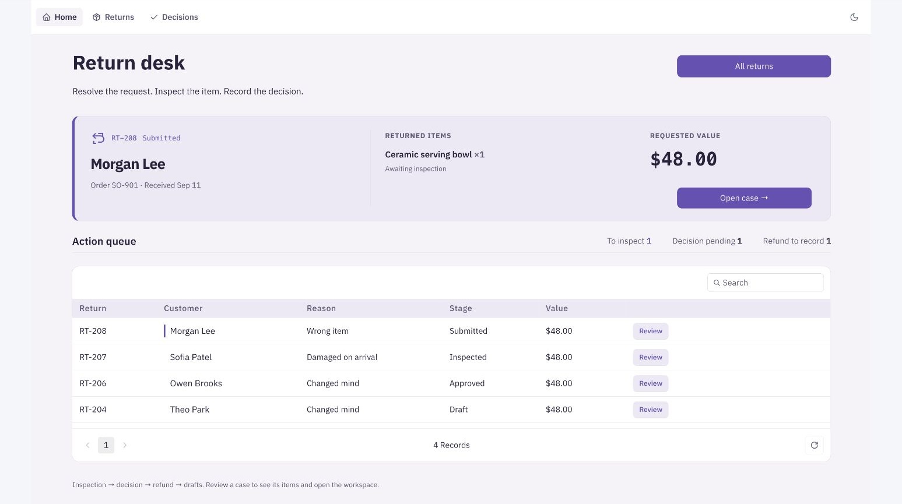Click the Draft stage cell
This screenshot has width=902, height=504.
[x=458, y=410]
